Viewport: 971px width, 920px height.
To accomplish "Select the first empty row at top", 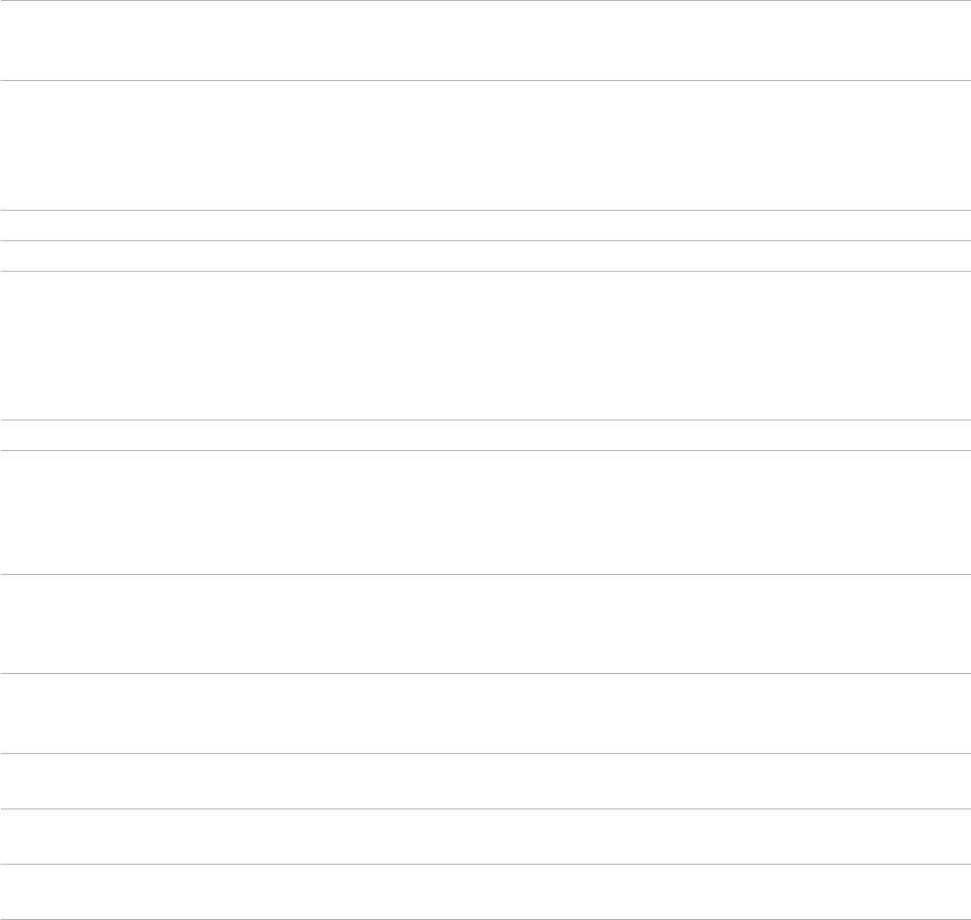I will (486, 40).
